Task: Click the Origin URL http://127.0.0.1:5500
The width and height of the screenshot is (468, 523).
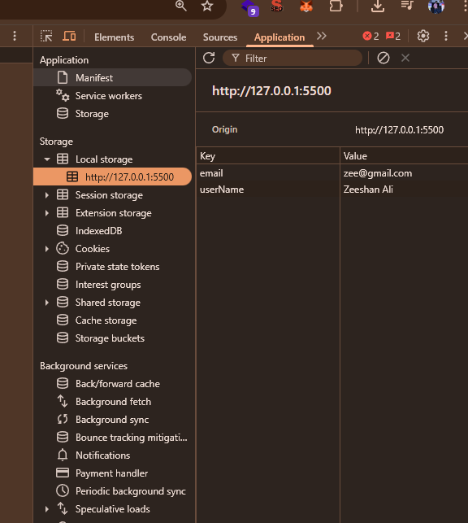Action: [399, 130]
